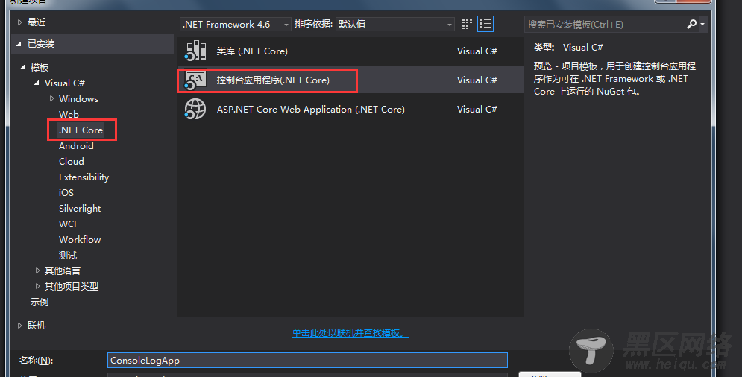Select the Workflow template category

(80, 239)
